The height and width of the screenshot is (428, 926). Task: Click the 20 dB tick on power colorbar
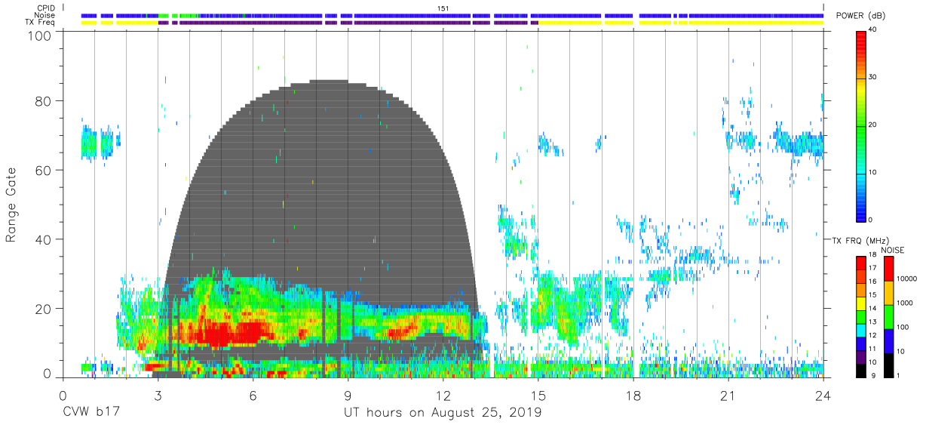873,125
